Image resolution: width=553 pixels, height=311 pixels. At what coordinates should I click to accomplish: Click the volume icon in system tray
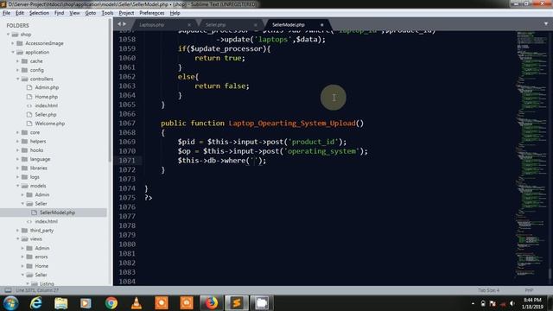(x=512, y=303)
